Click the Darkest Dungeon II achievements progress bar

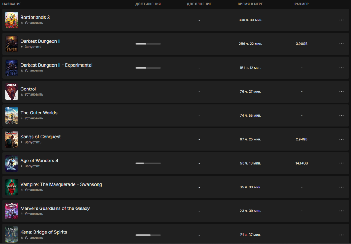coord(148,44)
